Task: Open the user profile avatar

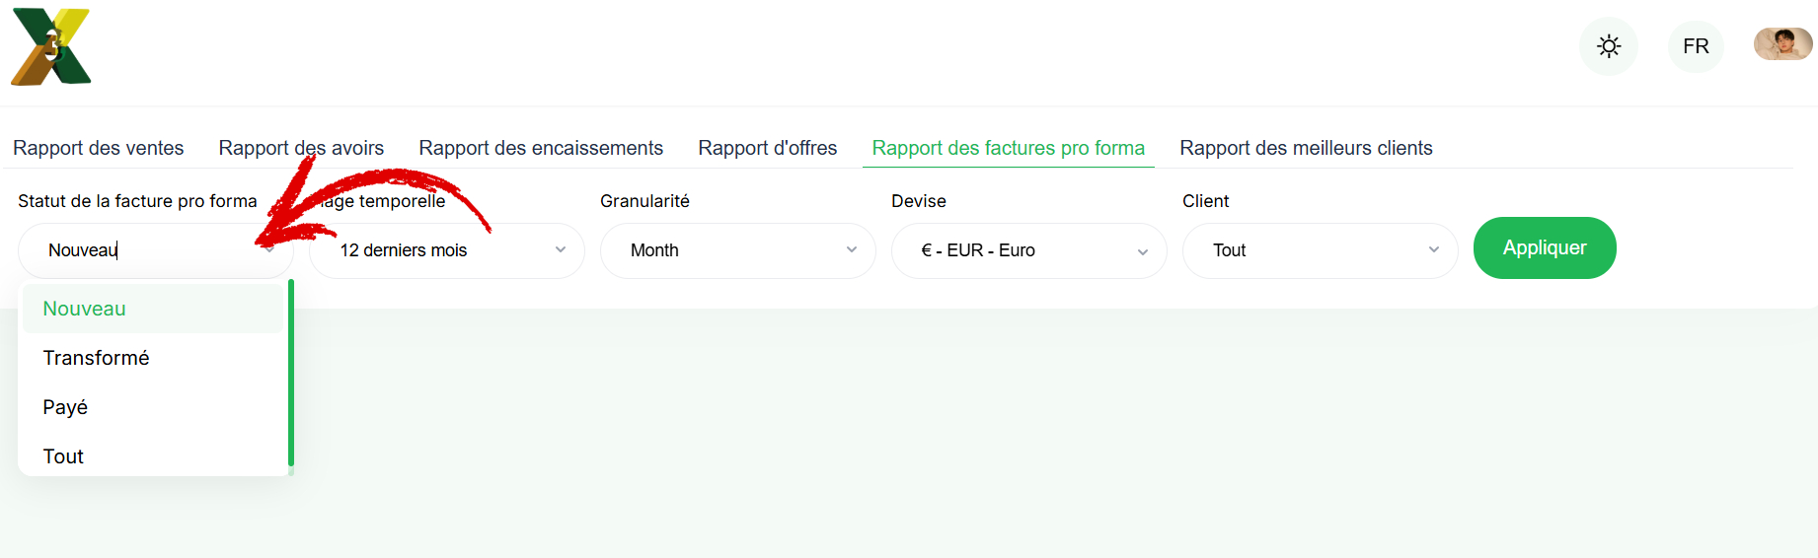Action: (1782, 44)
